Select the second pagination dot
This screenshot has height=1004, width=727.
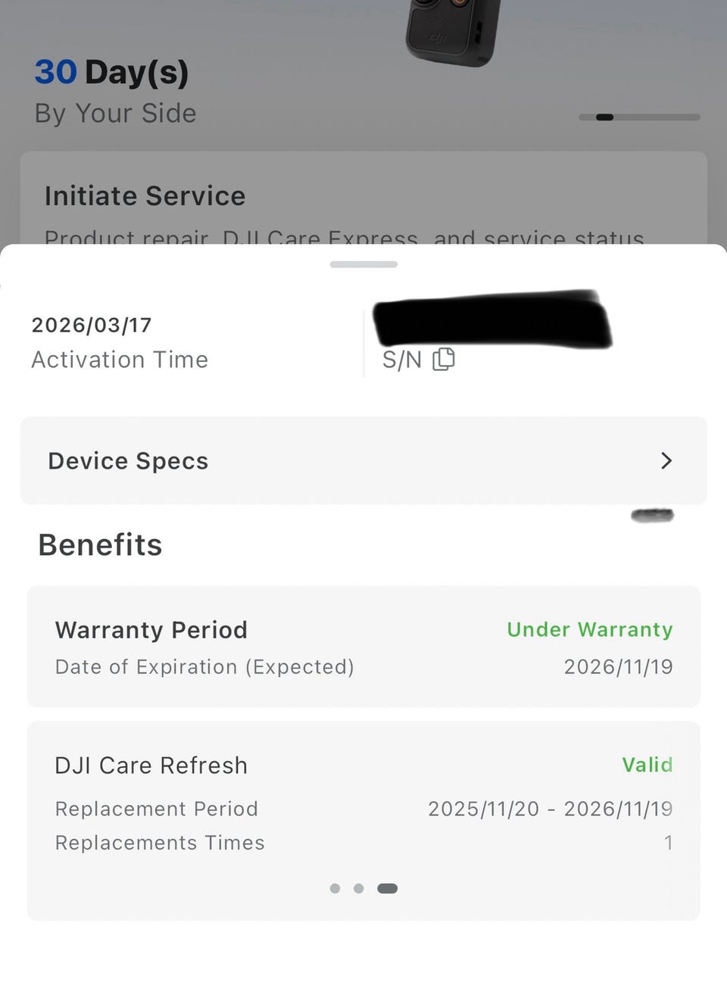tap(359, 888)
